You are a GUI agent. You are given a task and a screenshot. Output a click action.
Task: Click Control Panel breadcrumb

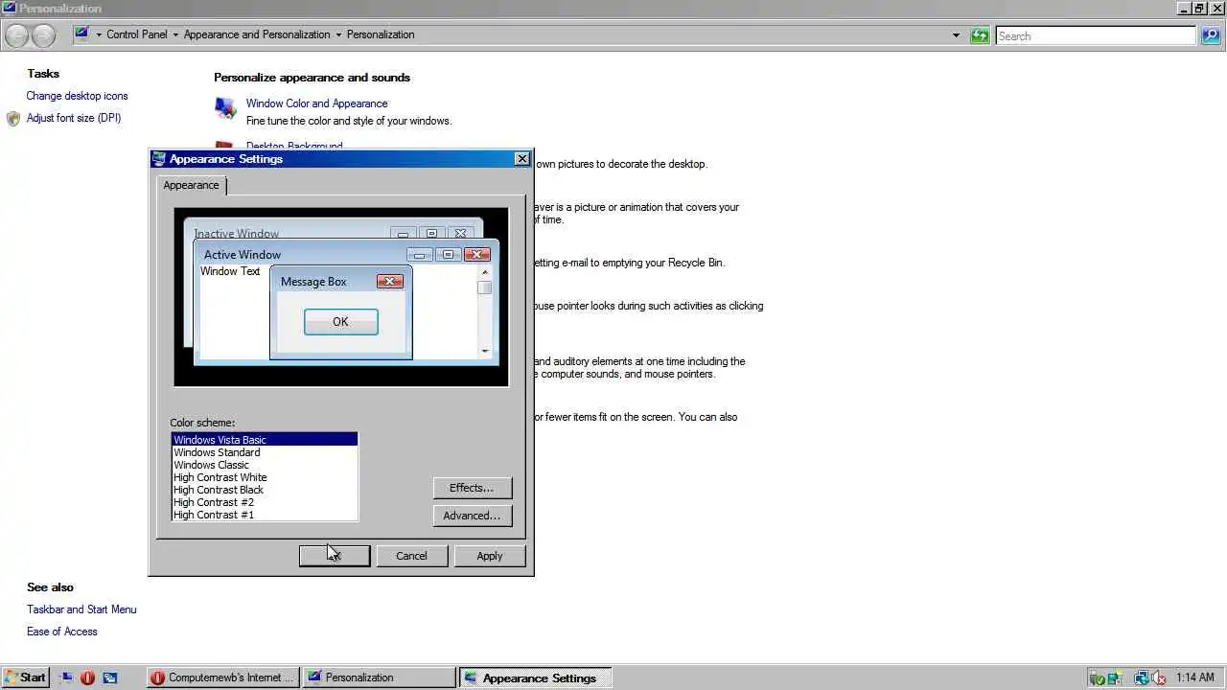pyautogui.click(x=136, y=34)
